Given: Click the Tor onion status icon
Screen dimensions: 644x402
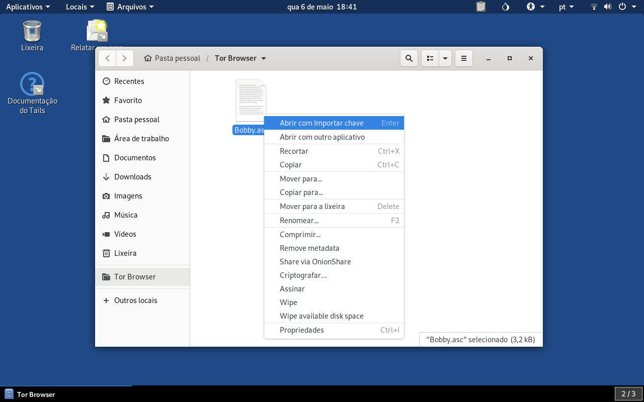Looking at the screenshot, I should pos(506,7).
